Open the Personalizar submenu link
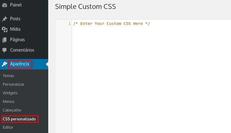 click(x=14, y=84)
